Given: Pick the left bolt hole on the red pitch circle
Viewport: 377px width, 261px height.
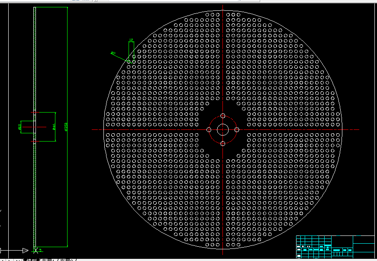Looking at the screenshot, I should (x=209, y=129).
